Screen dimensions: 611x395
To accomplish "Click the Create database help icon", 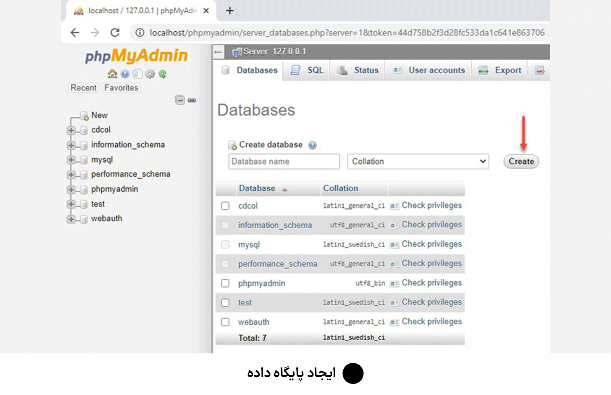I will point(312,145).
